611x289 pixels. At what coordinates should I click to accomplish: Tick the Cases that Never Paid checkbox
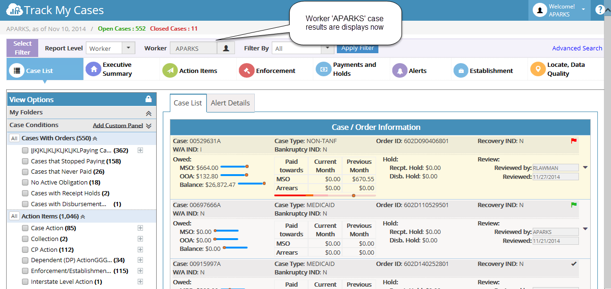25,172
